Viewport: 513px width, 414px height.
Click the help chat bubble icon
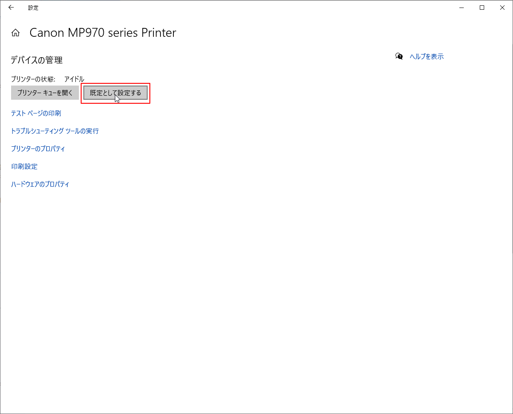[399, 56]
